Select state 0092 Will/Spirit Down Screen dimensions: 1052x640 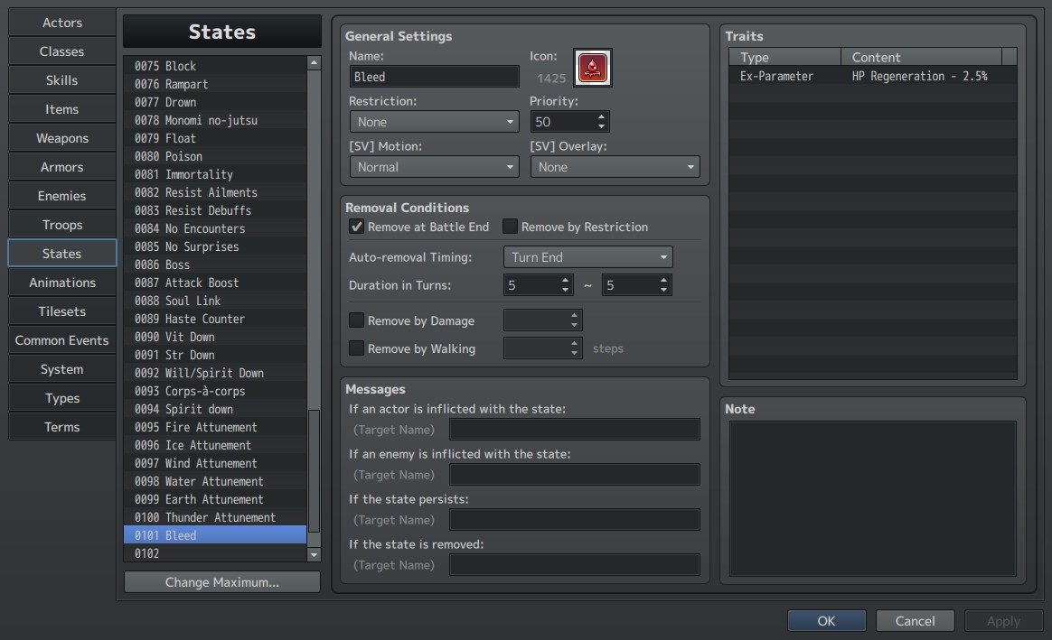pos(215,373)
